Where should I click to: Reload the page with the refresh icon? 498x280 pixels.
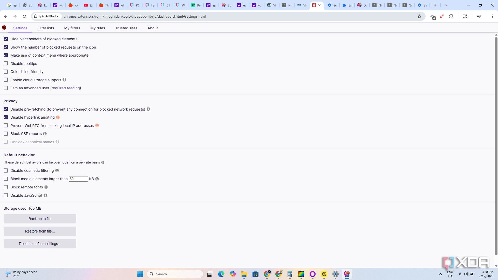[24, 16]
